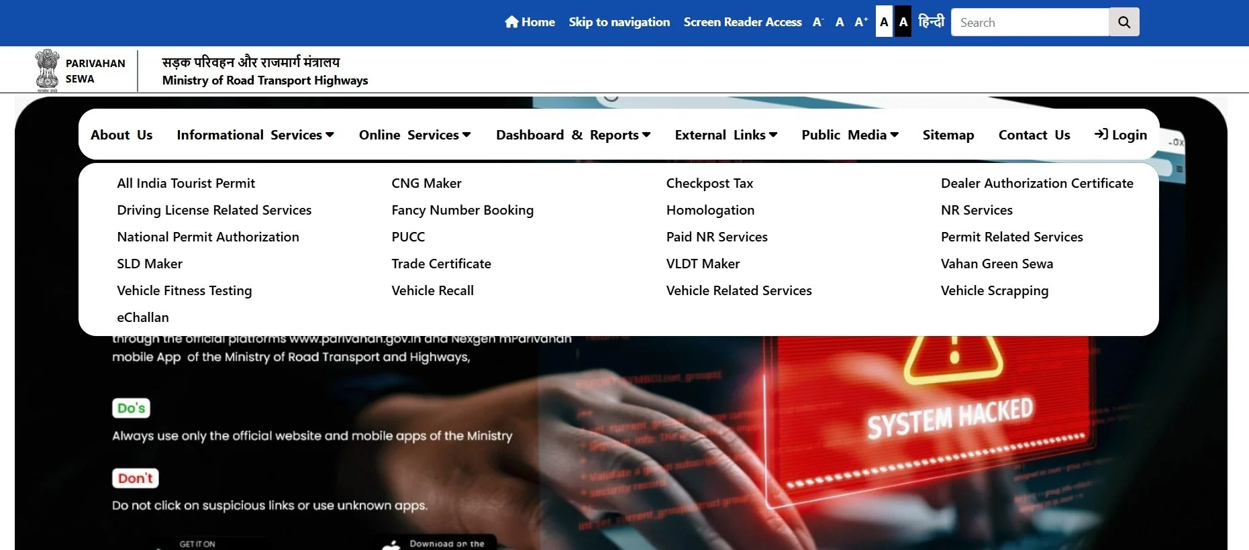
Task: Open Screen Reader Access page
Action: pos(742,22)
